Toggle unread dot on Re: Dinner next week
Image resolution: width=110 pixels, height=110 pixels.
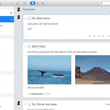[x=26, y=104]
